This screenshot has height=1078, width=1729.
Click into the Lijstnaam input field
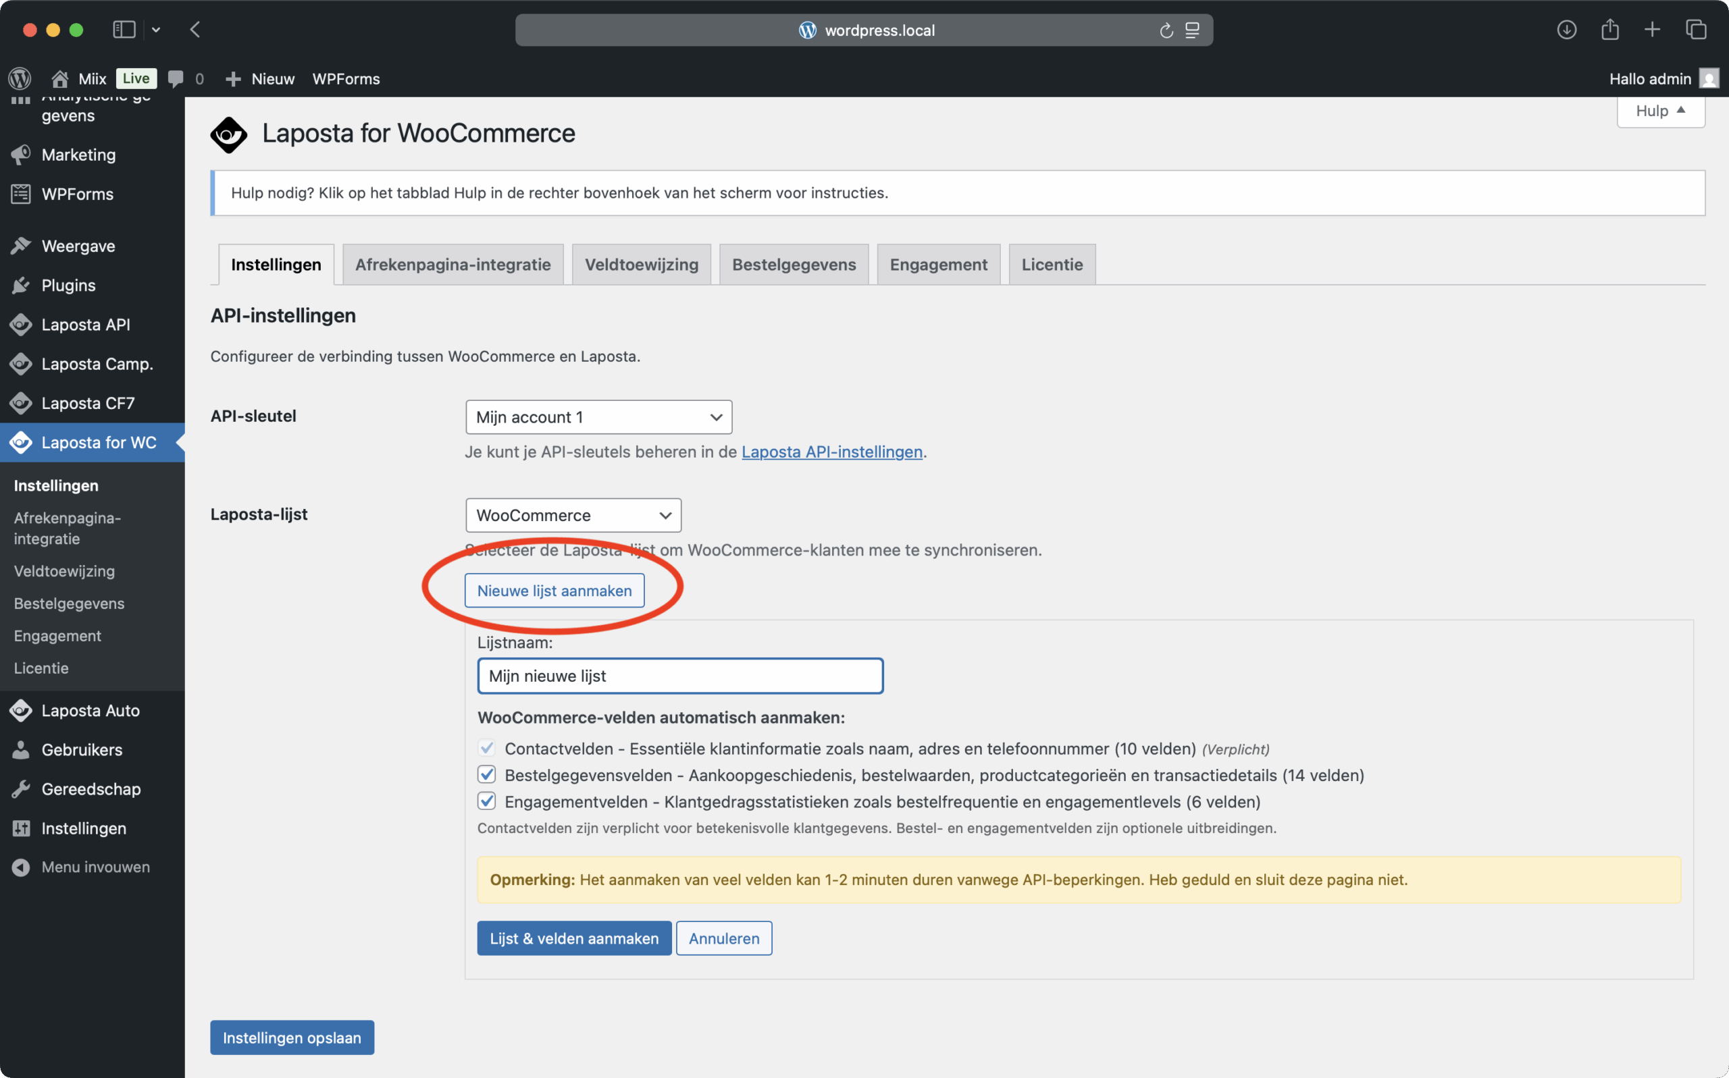point(679,676)
